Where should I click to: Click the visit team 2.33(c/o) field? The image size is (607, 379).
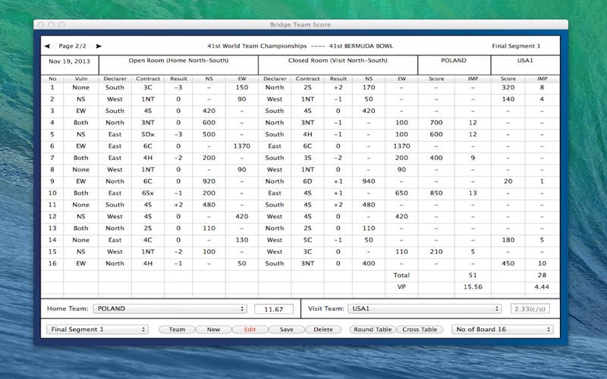(530, 309)
